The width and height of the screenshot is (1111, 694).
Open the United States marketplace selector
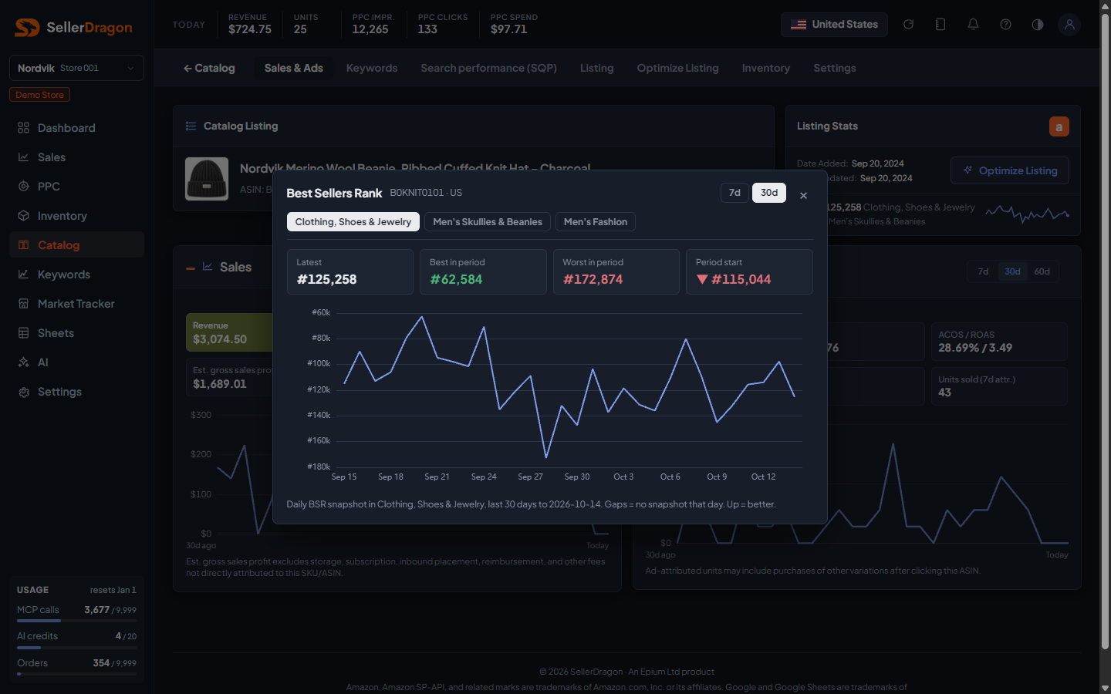pos(834,25)
